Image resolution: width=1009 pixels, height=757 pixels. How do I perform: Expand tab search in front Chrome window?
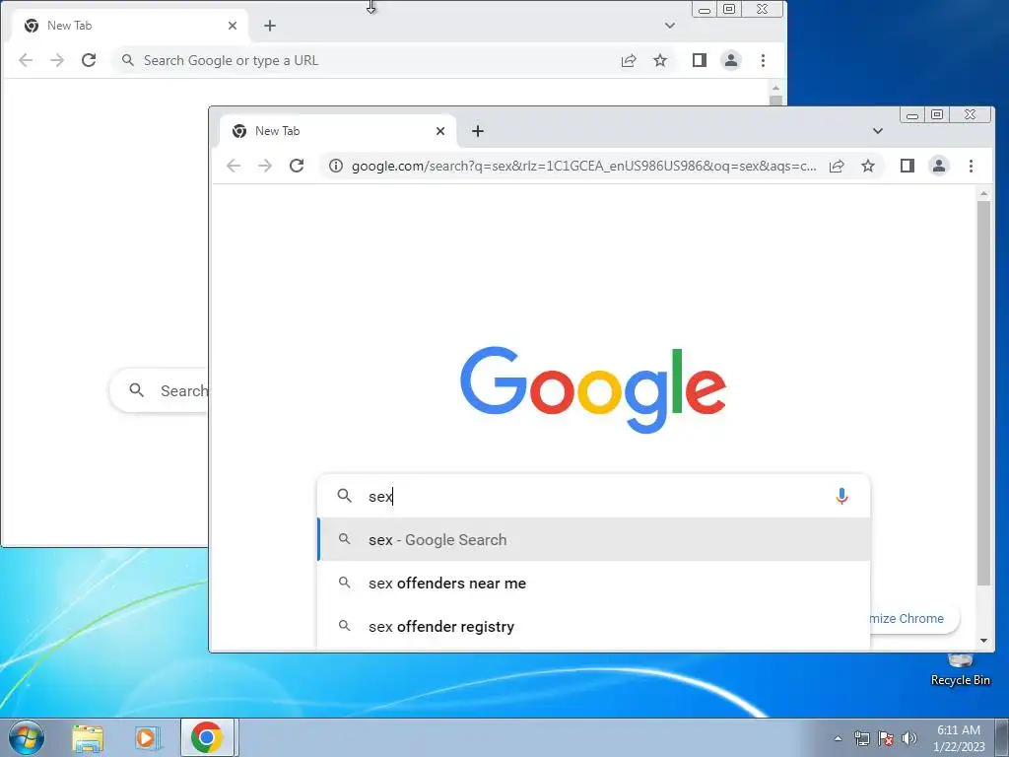(x=878, y=131)
